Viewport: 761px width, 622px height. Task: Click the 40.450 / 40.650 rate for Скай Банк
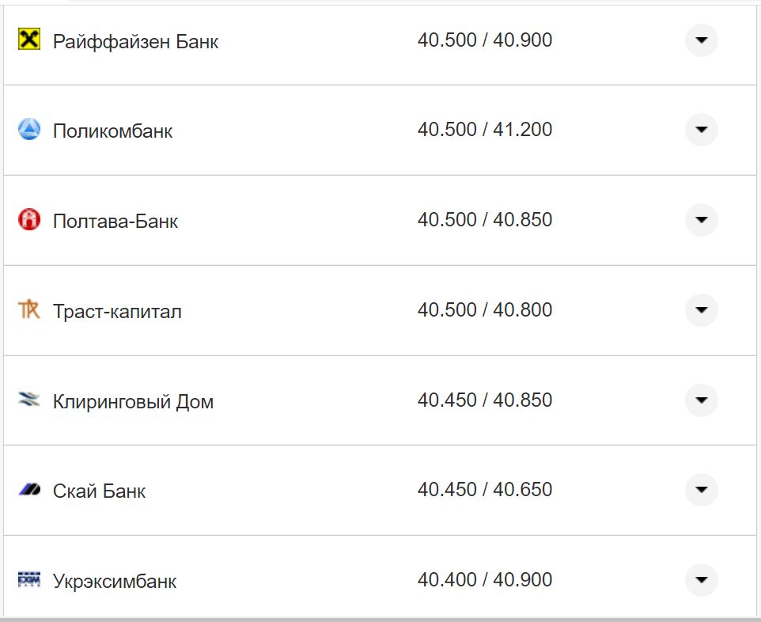tap(485, 489)
